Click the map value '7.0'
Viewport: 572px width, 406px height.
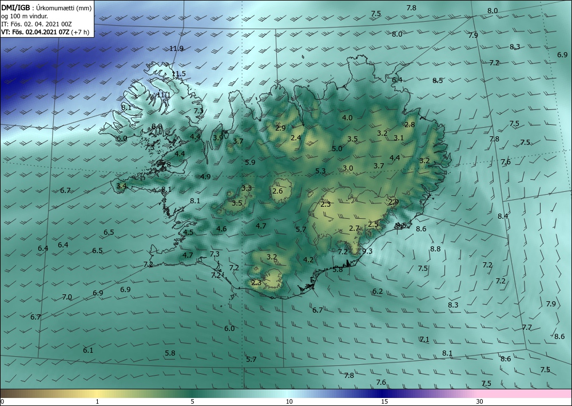[x=67, y=297]
